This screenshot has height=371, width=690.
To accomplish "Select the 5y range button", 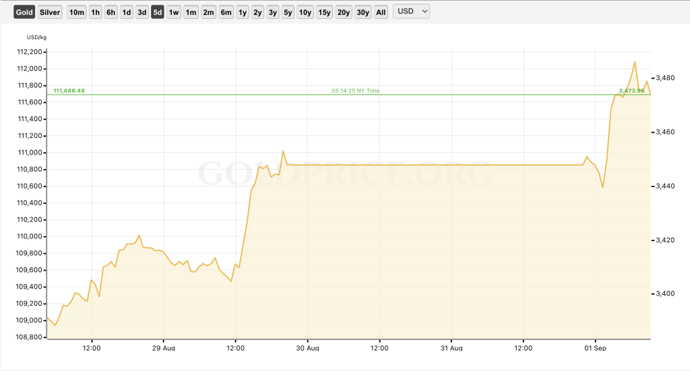I will 288,12.
